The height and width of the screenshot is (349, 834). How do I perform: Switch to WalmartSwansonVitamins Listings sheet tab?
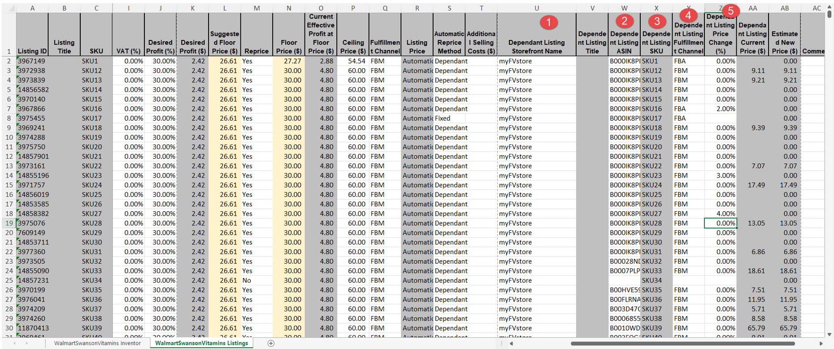coord(201,343)
